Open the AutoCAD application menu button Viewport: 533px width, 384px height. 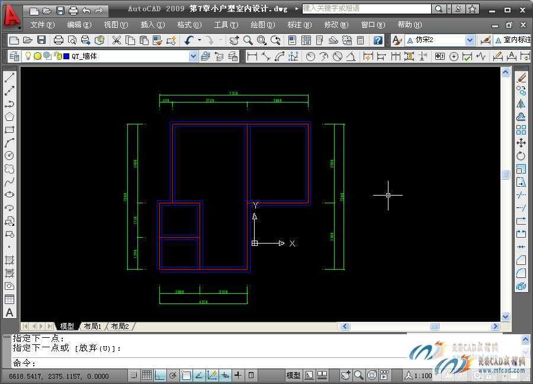click(12, 17)
